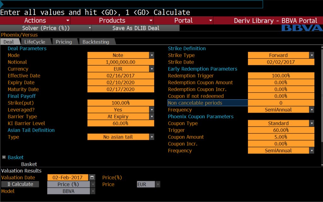Collapse the Basket section minus icon
323x202 pixels.
click(4, 157)
